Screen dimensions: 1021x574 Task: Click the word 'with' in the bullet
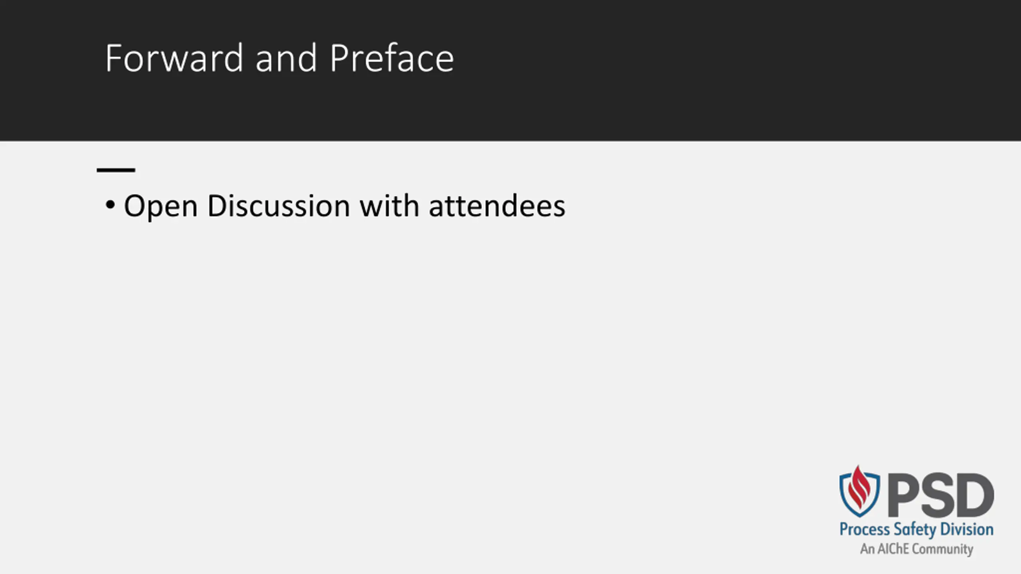[x=390, y=206]
